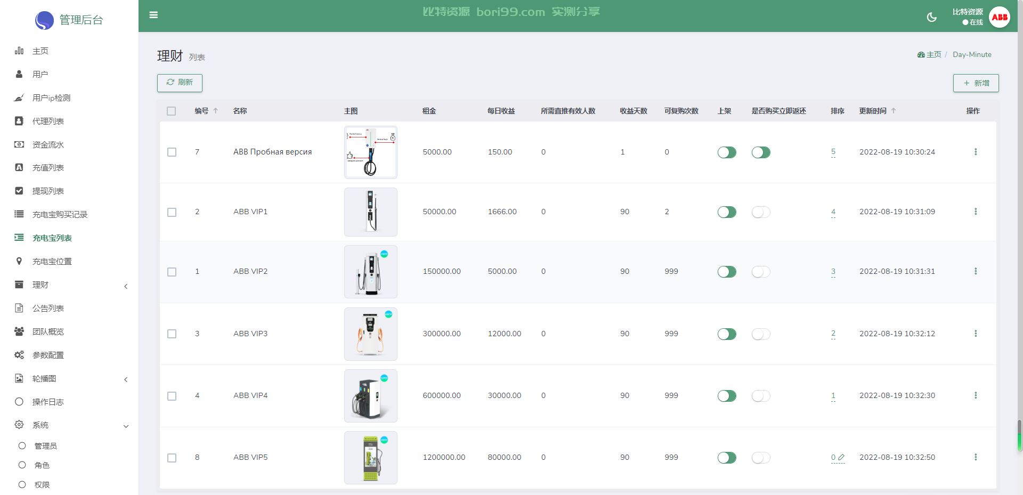Click the 公告列表 document icon in sidebar

pos(19,308)
